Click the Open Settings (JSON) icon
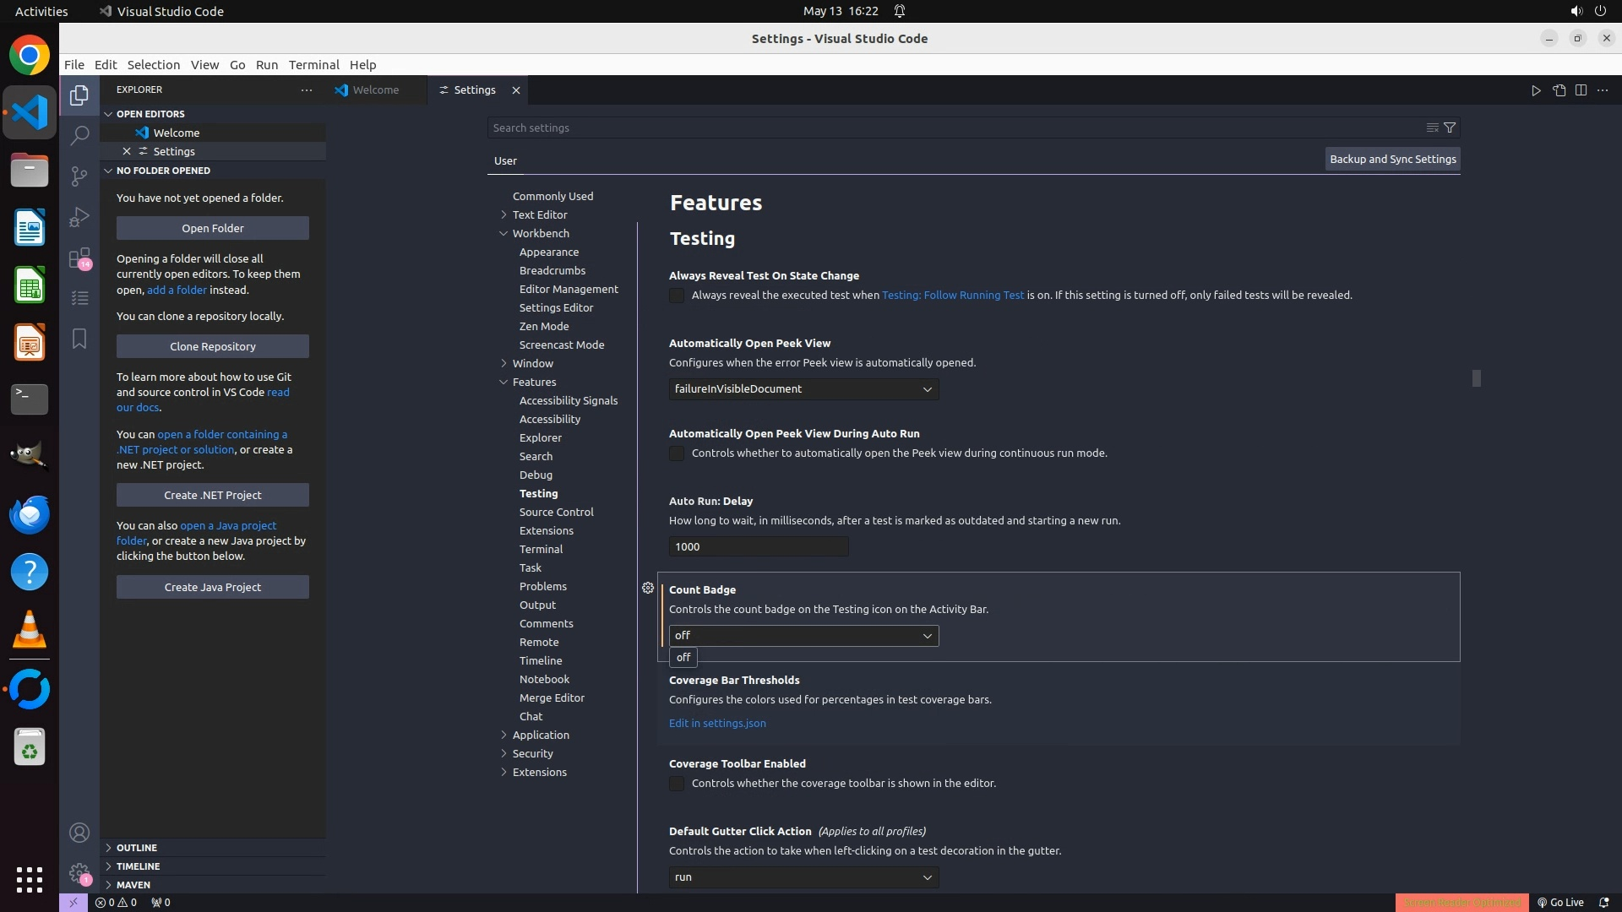The height and width of the screenshot is (912, 1622). 1559,90
